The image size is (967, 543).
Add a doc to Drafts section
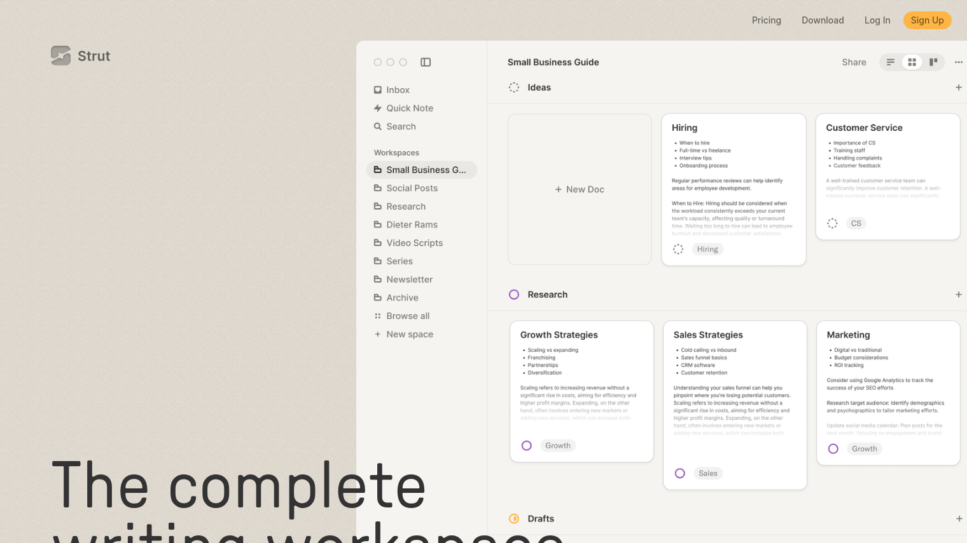(x=959, y=519)
